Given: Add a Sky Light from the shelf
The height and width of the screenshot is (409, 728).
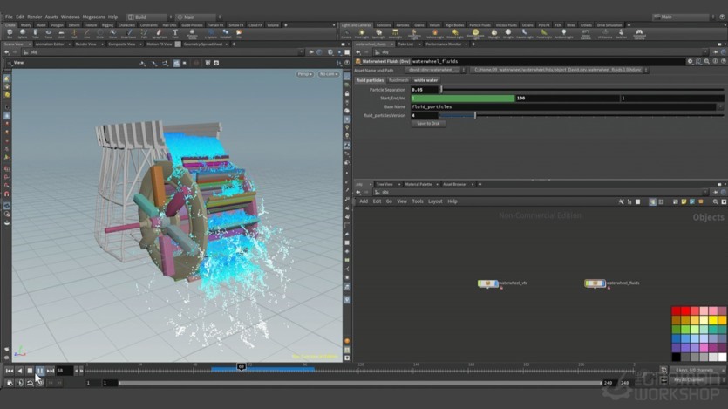Looking at the screenshot, I should pos(494,33).
